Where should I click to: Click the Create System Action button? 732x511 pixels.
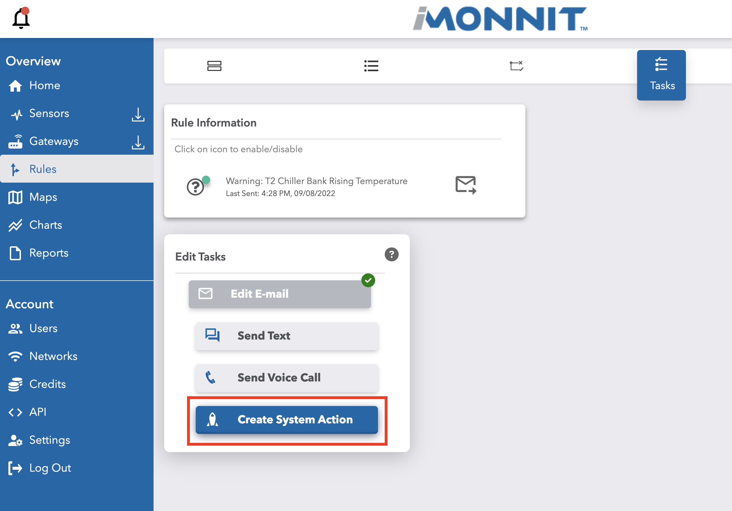tap(287, 419)
